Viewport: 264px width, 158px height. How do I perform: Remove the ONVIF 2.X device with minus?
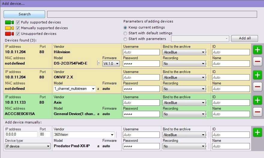(257, 87)
